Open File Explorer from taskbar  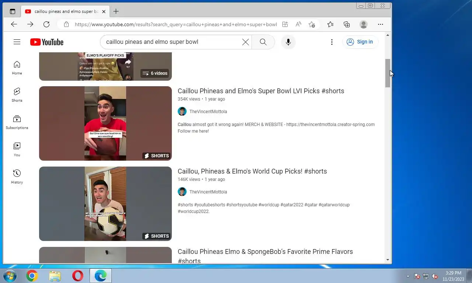pos(55,276)
